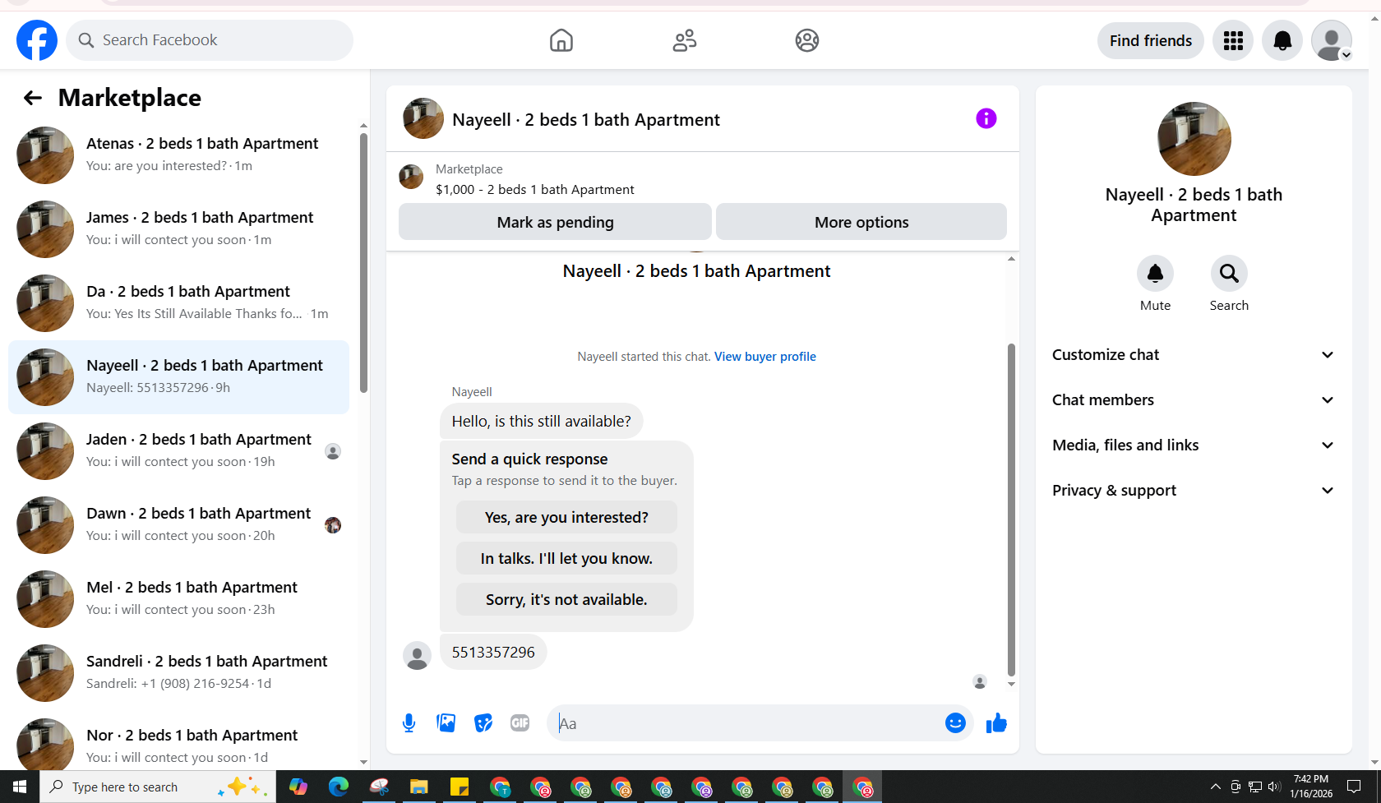Open the volume icon in system tray
This screenshot has width=1381, height=803.
(1275, 787)
